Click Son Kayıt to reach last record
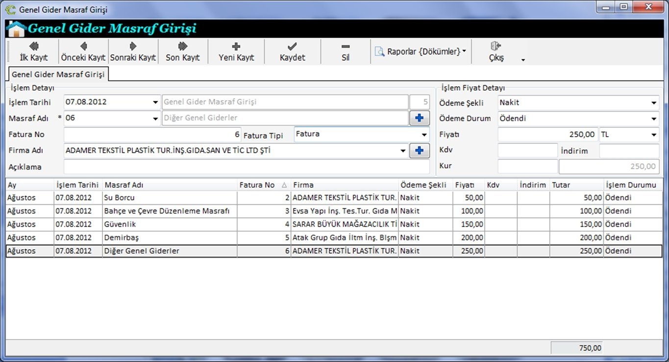 coord(183,52)
